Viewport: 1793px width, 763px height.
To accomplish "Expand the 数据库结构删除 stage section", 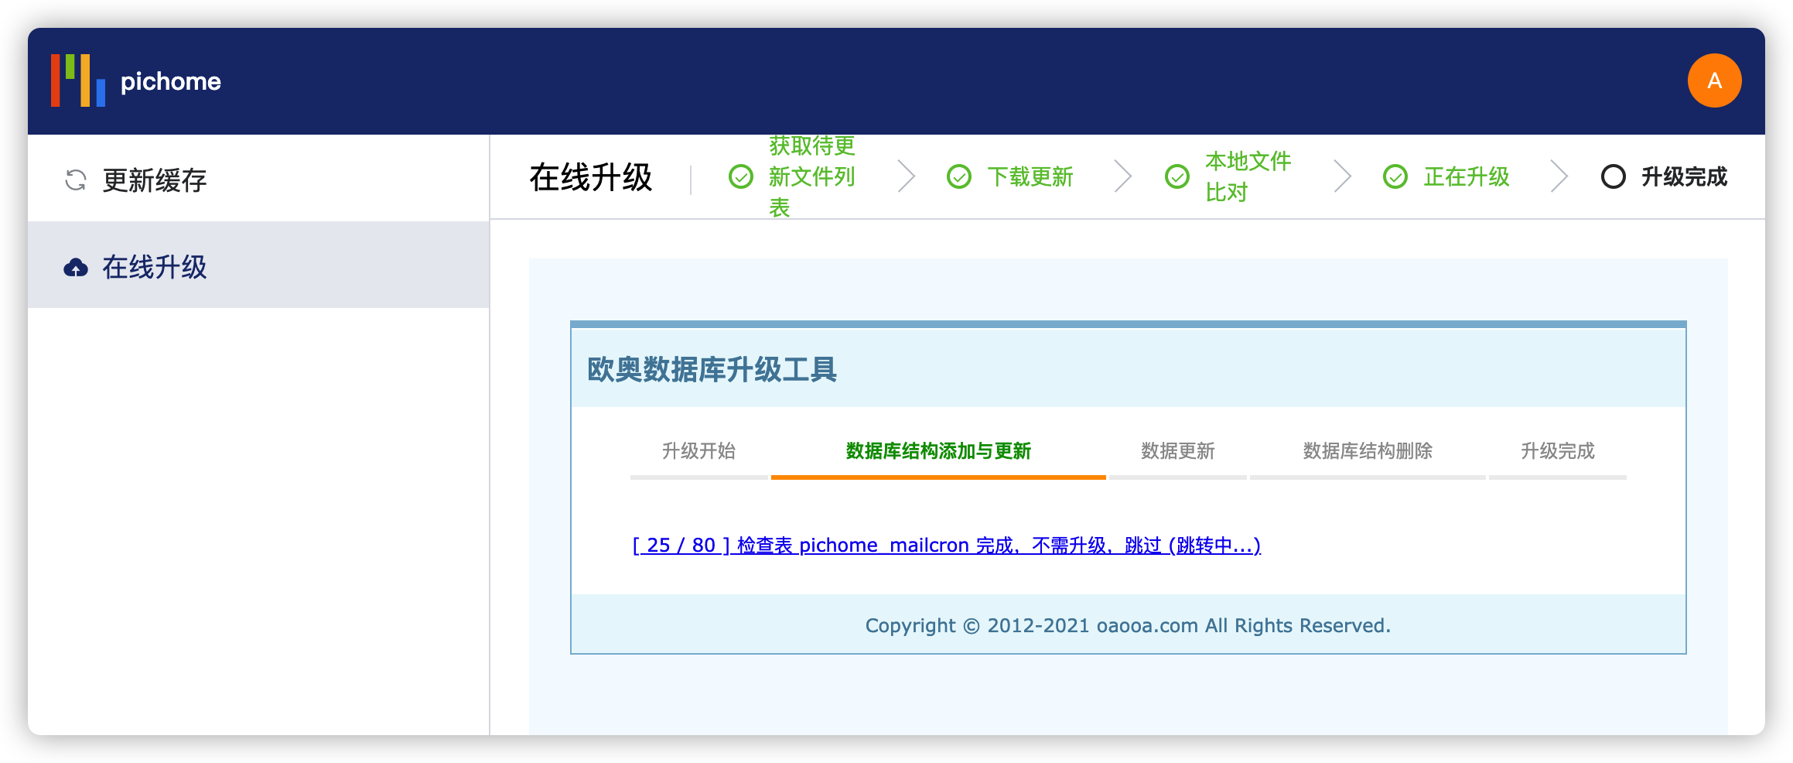I will (x=1368, y=451).
